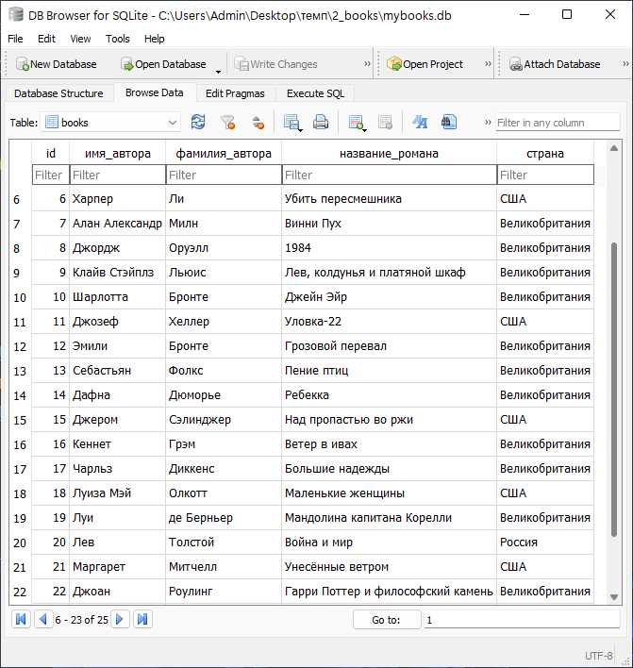Open the Tools menu
Screen dimensions: 633x668
point(118,39)
